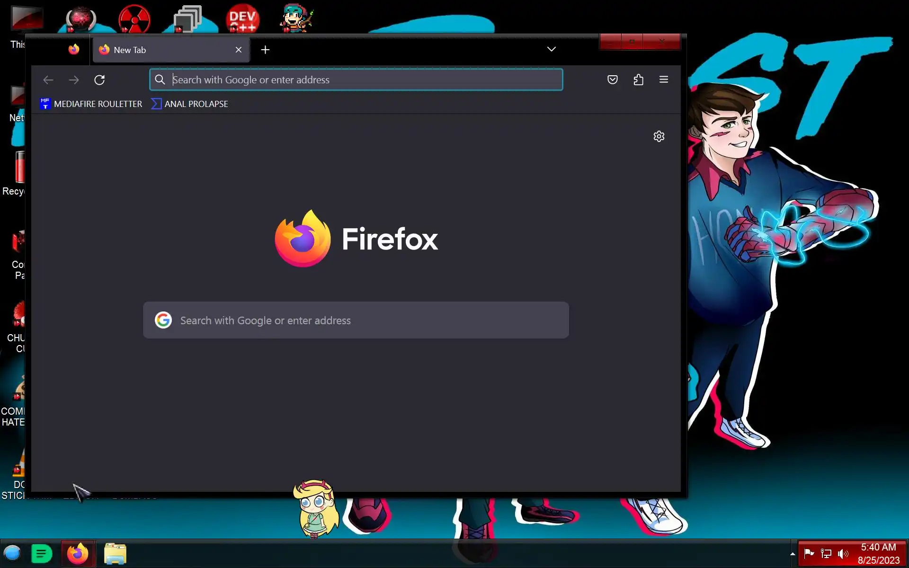Open File Explorer from taskbar
The width and height of the screenshot is (909, 568).
point(115,553)
